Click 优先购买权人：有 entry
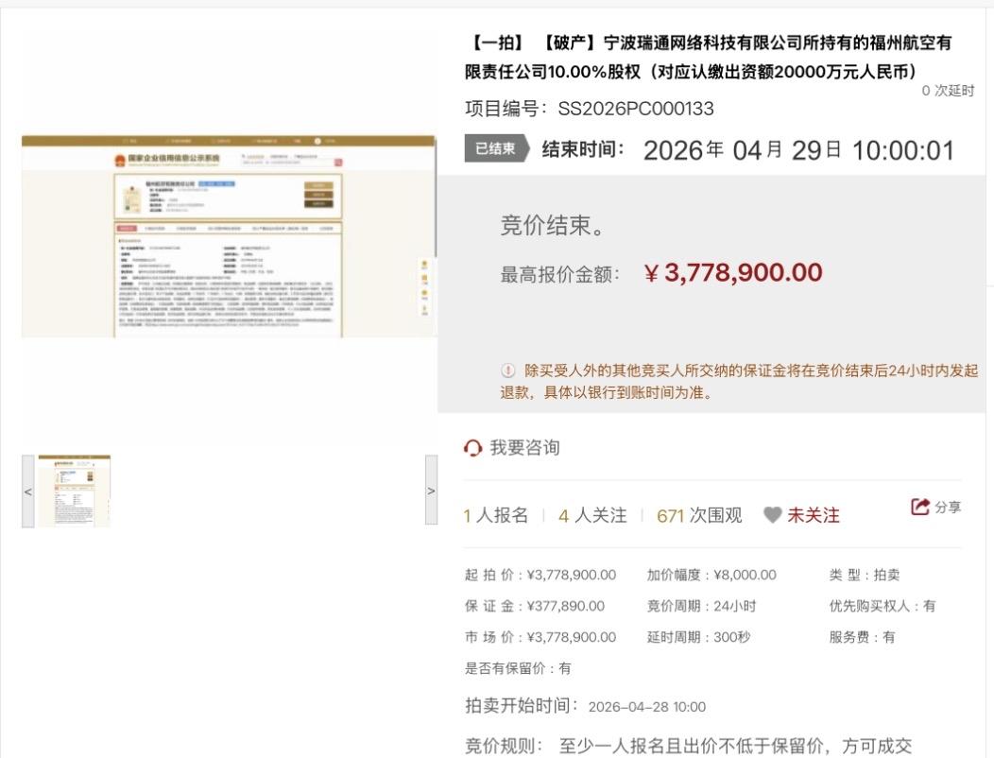Viewport: 994px width, 758px height. pos(882,606)
